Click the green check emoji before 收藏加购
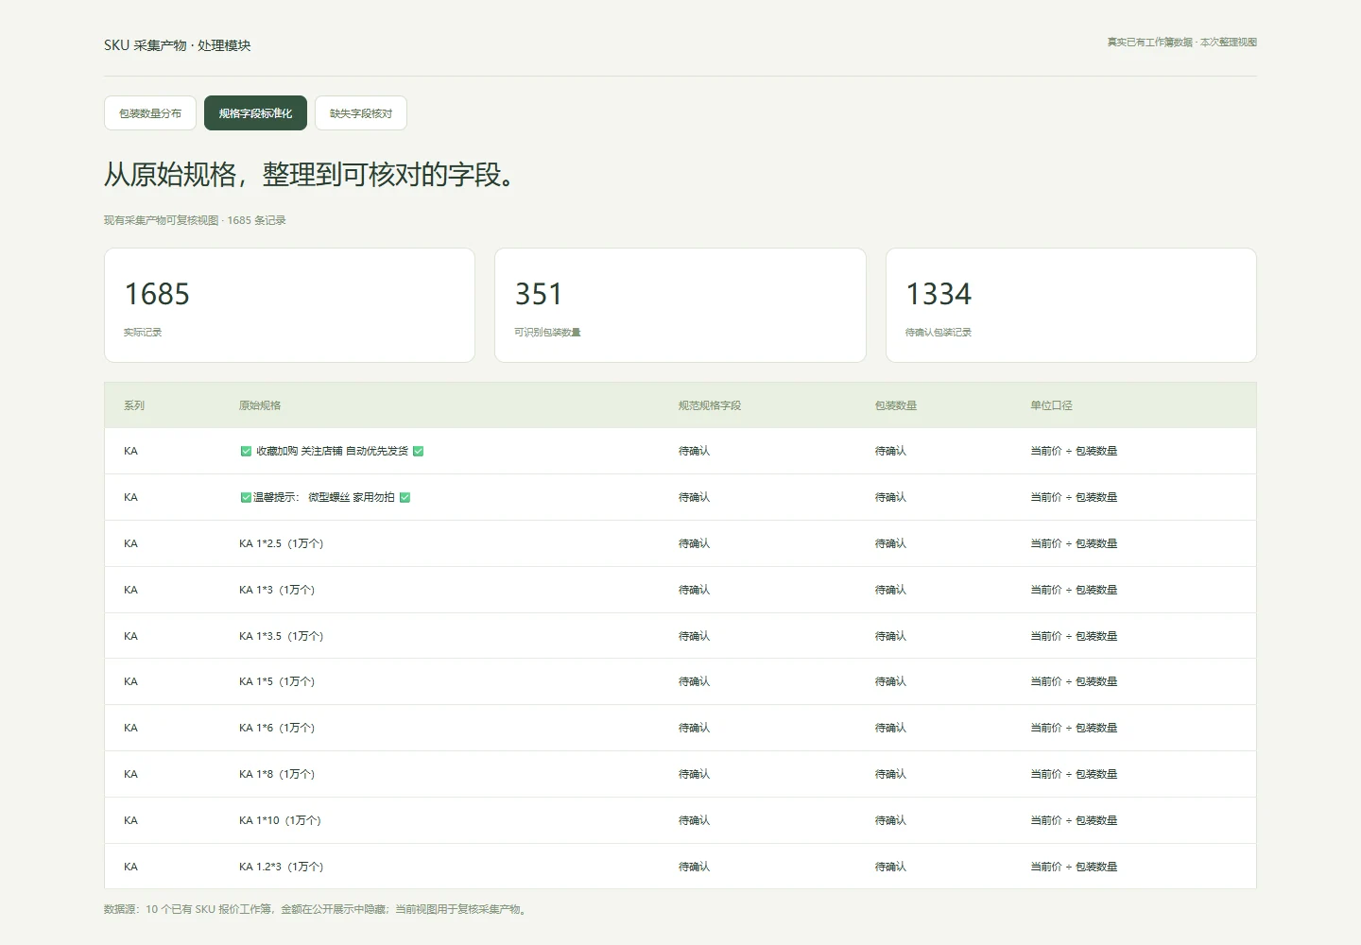The image size is (1361, 945). (x=246, y=452)
